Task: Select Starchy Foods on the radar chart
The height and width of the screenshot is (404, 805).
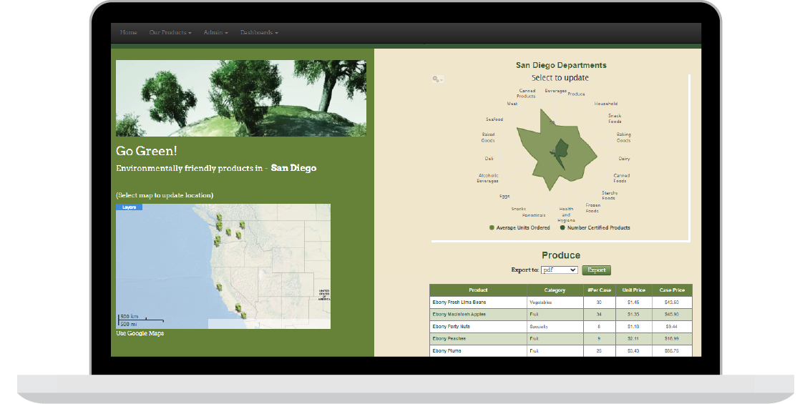Action: click(x=610, y=196)
